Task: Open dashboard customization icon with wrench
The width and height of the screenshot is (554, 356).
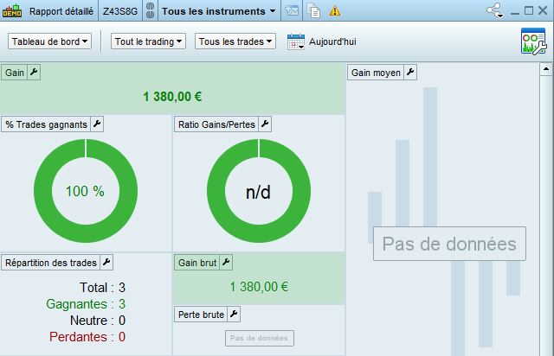Action: [533, 41]
